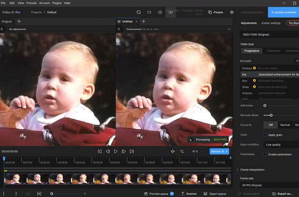This screenshot has width=299, height=197.
Task: Open the Presets panel
Action: [x=216, y=12]
